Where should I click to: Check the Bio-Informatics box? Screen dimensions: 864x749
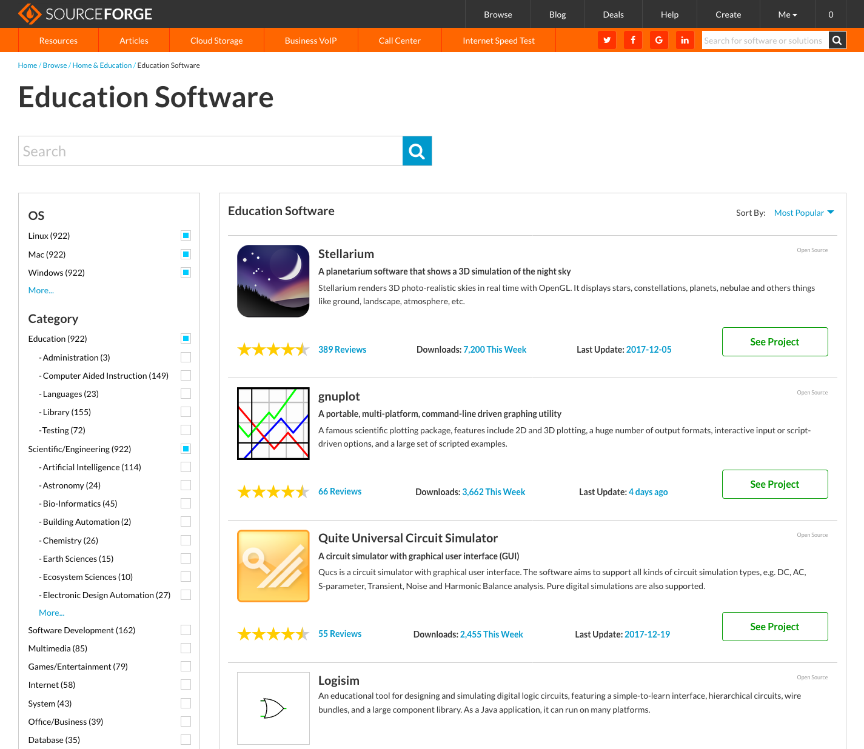pos(186,504)
